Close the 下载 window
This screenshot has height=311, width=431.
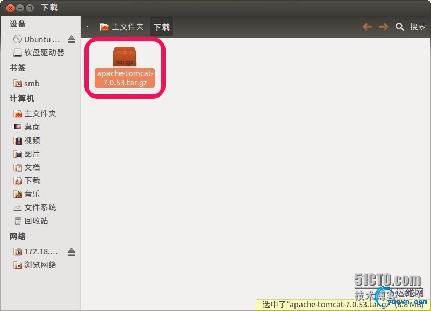click(10, 8)
